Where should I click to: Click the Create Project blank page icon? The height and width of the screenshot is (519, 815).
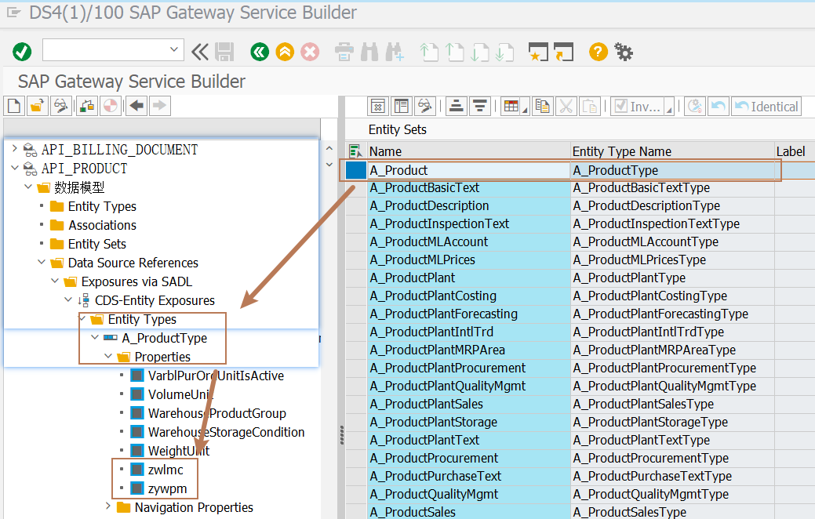pos(14,106)
